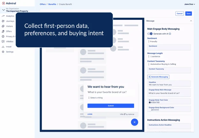
Task: Open the 'Select a thing' dropdown in preview
Action: tap(95, 98)
